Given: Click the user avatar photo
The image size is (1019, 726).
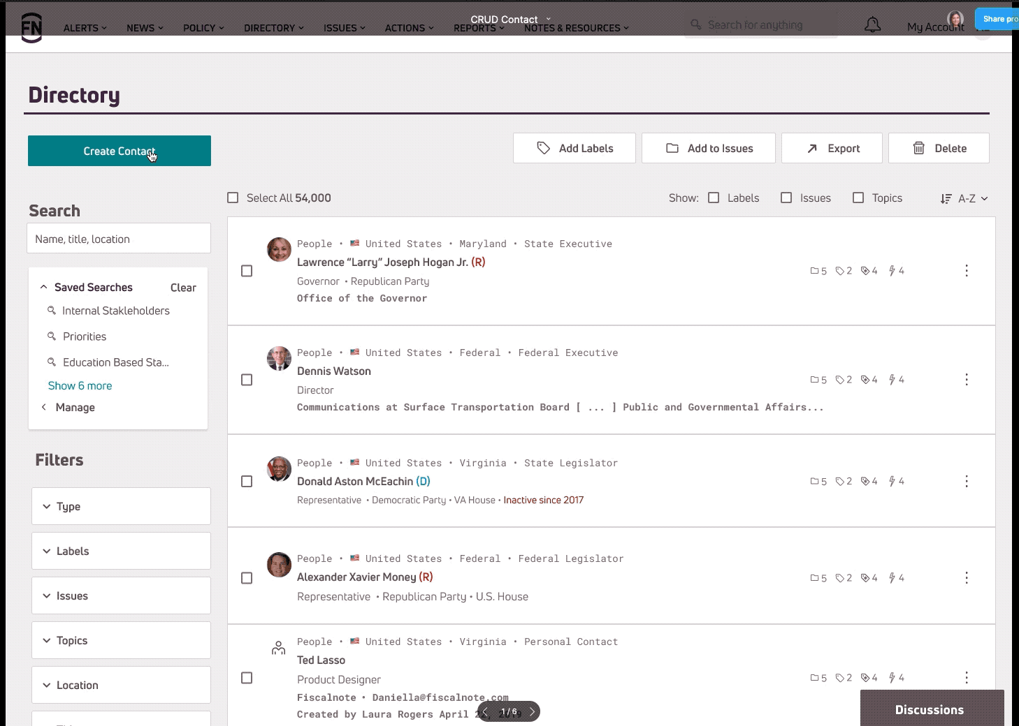Looking at the screenshot, I should pos(955,19).
